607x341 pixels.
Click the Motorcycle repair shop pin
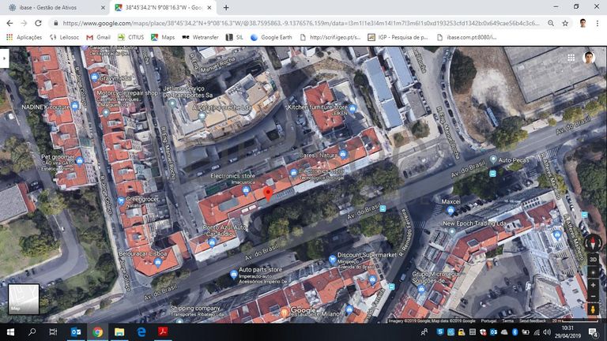point(106,113)
